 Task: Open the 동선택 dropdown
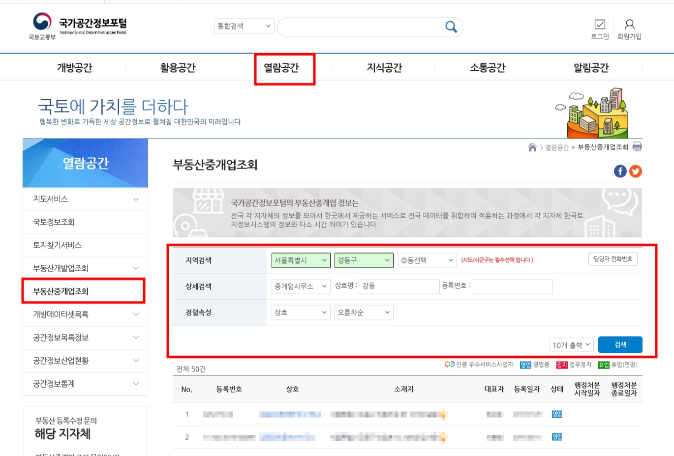[x=427, y=260]
